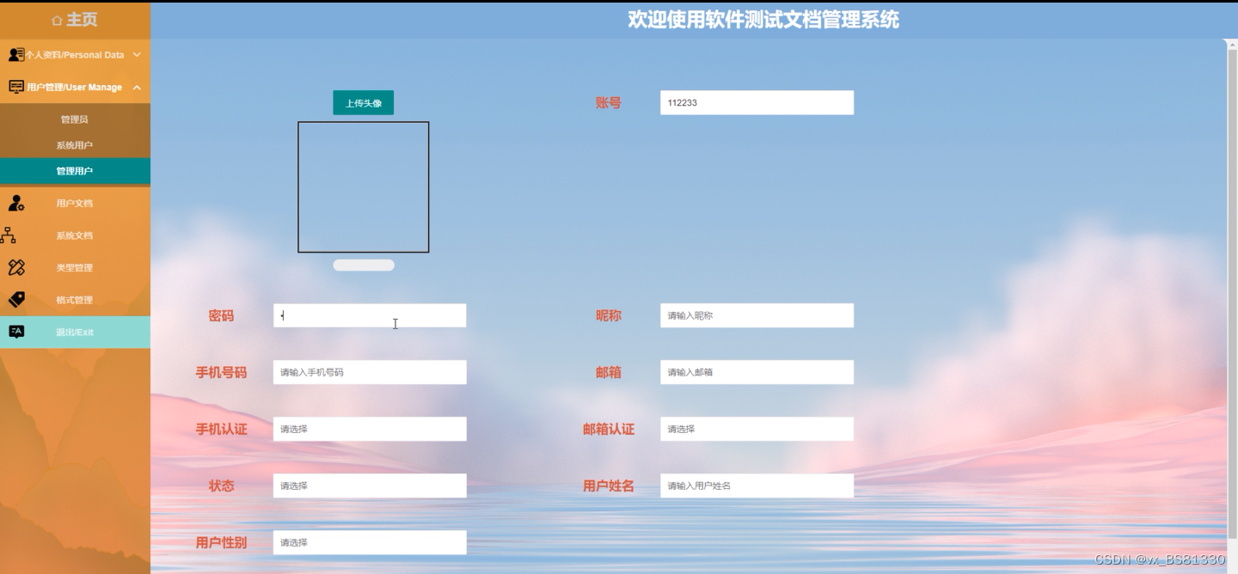
Task: Focus the 用户姓名 input field
Action: (757, 485)
